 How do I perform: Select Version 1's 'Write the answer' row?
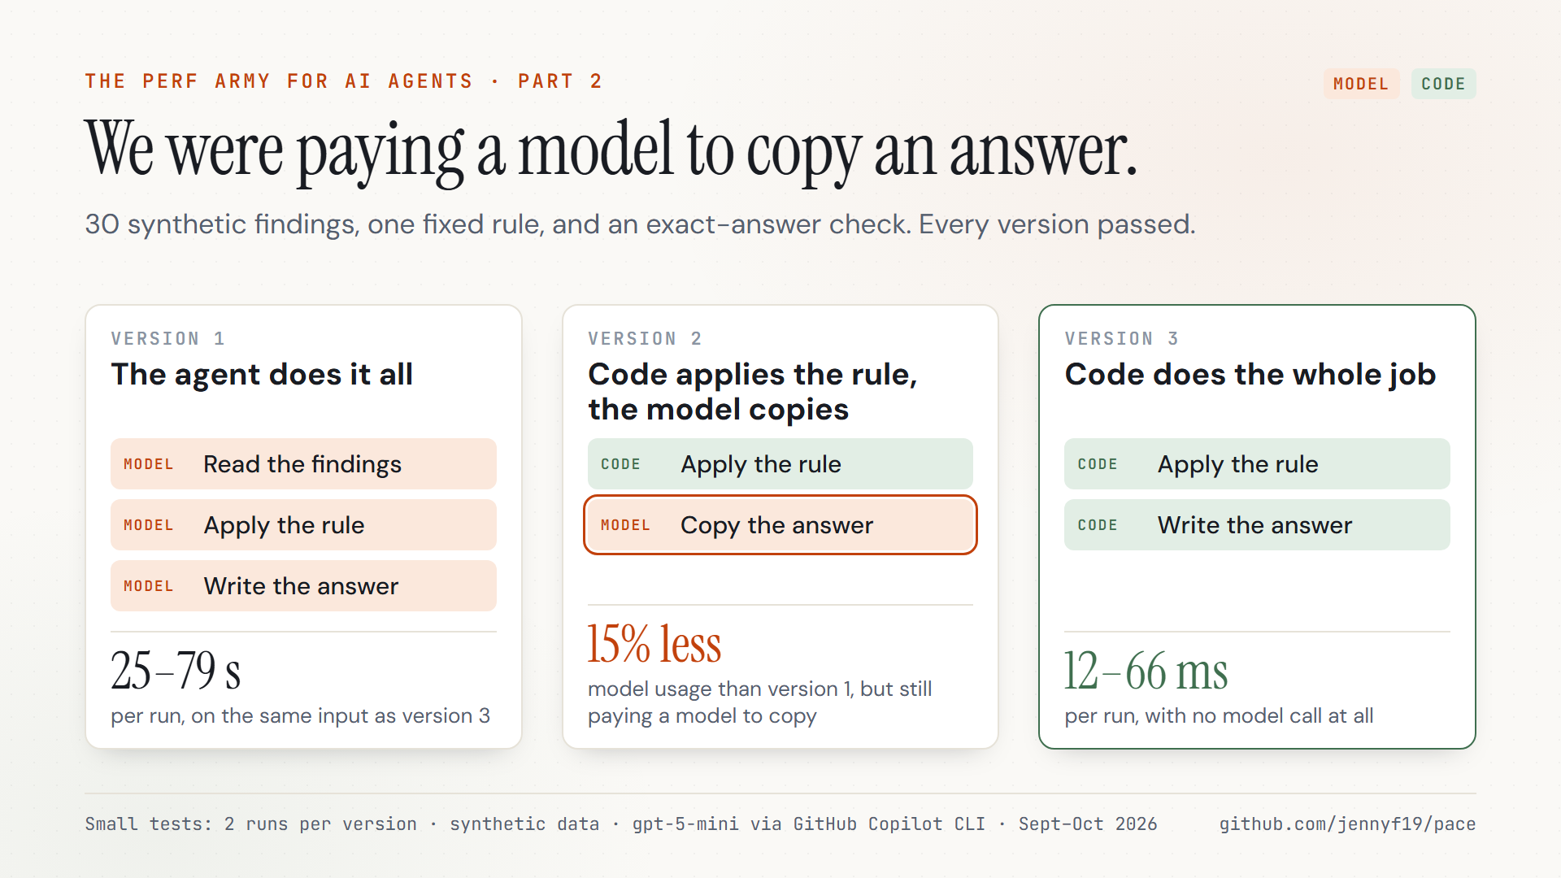tap(303, 586)
